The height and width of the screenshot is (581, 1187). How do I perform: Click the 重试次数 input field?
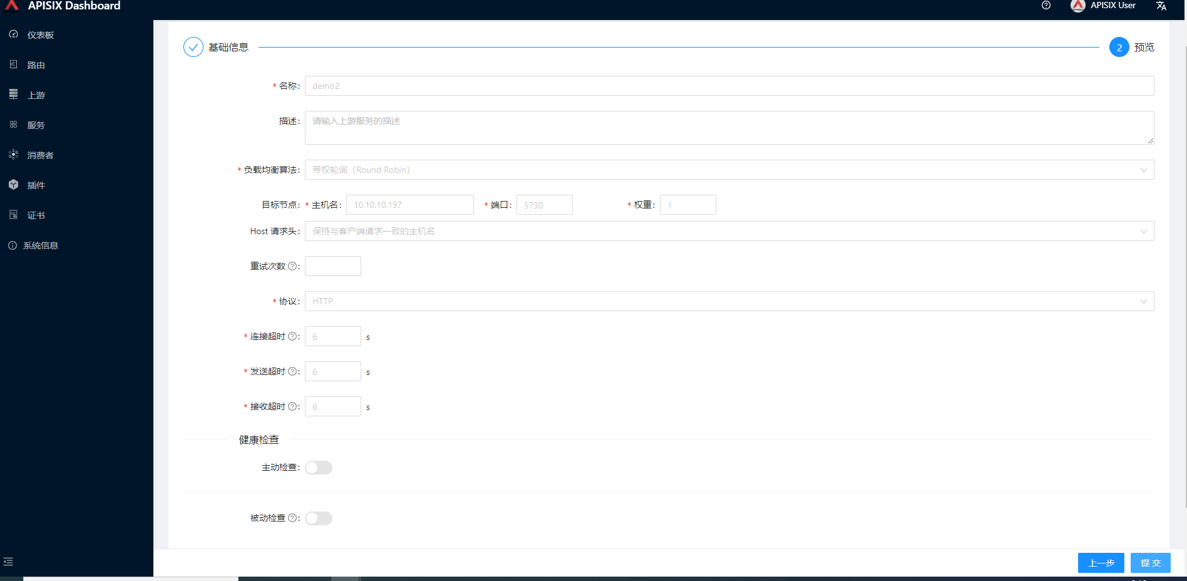click(x=333, y=266)
